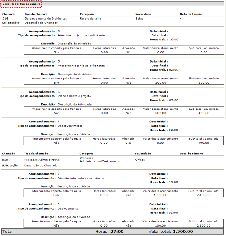The width and height of the screenshot is (226, 236).
Task: Click the Deslocamento follow-up type
Action: coord(68,208)
